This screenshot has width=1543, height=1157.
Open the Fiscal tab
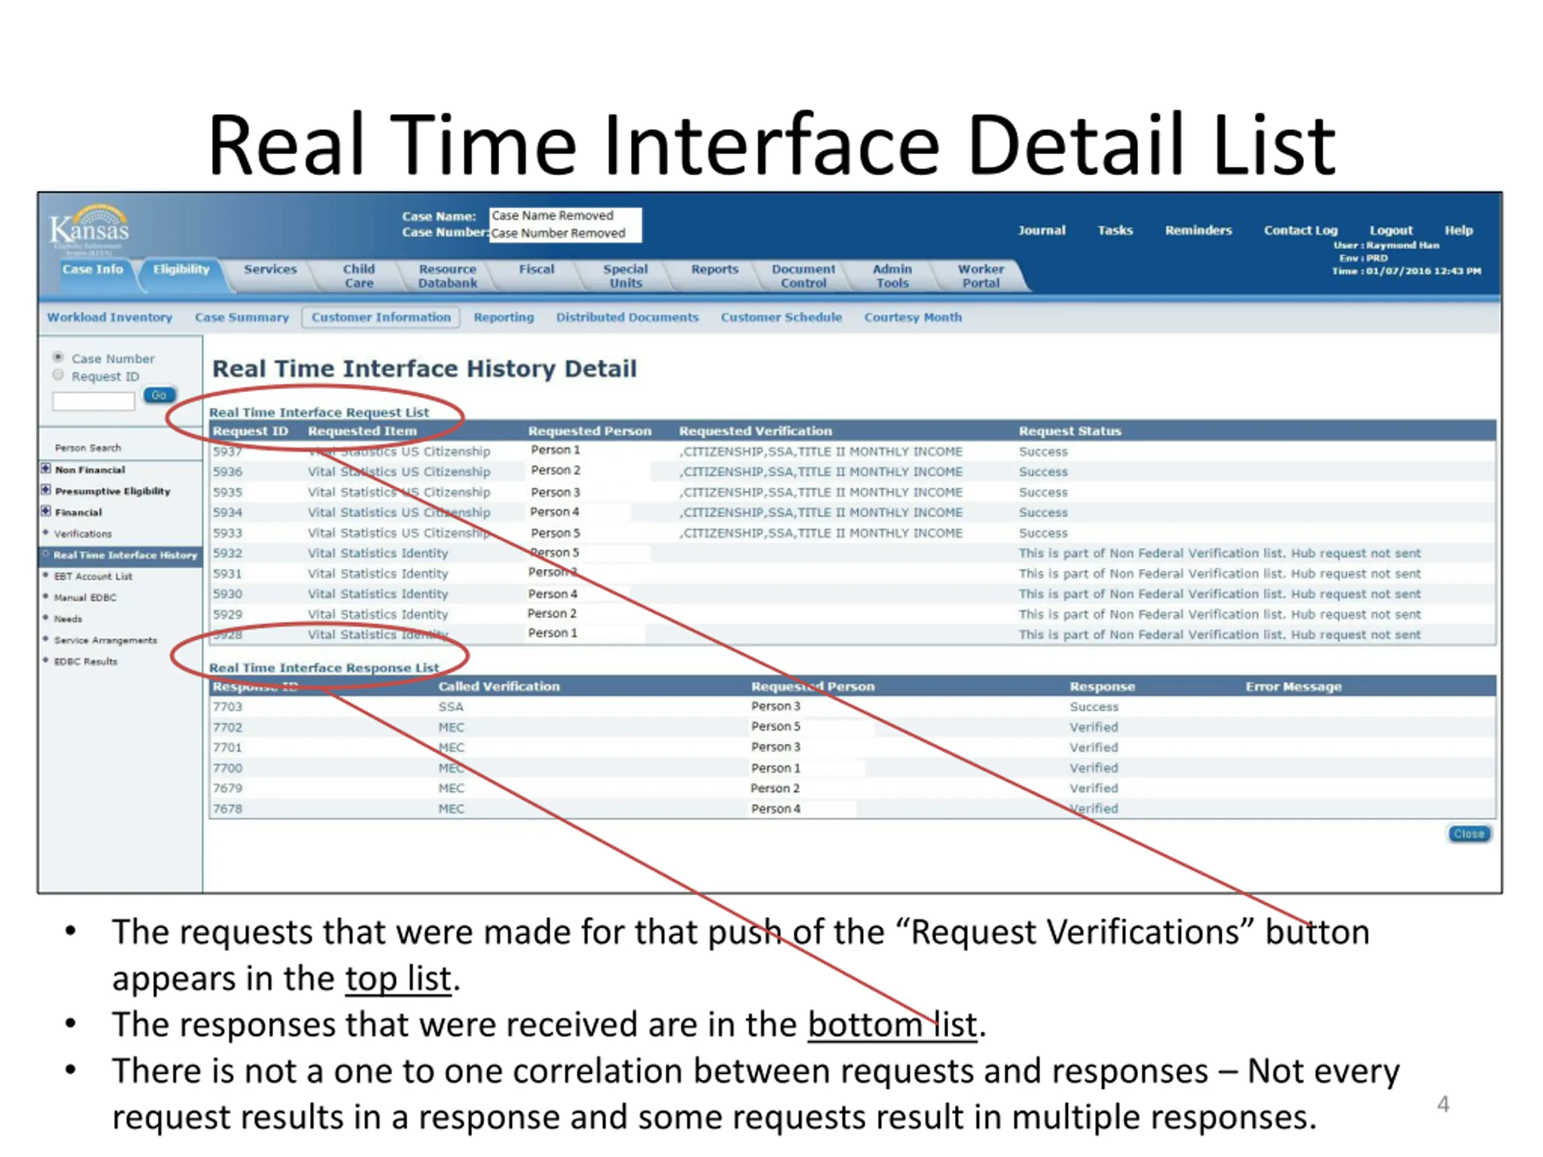[536, 269]
